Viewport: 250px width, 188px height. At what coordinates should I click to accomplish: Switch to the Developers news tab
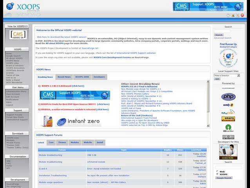[99, 77]
